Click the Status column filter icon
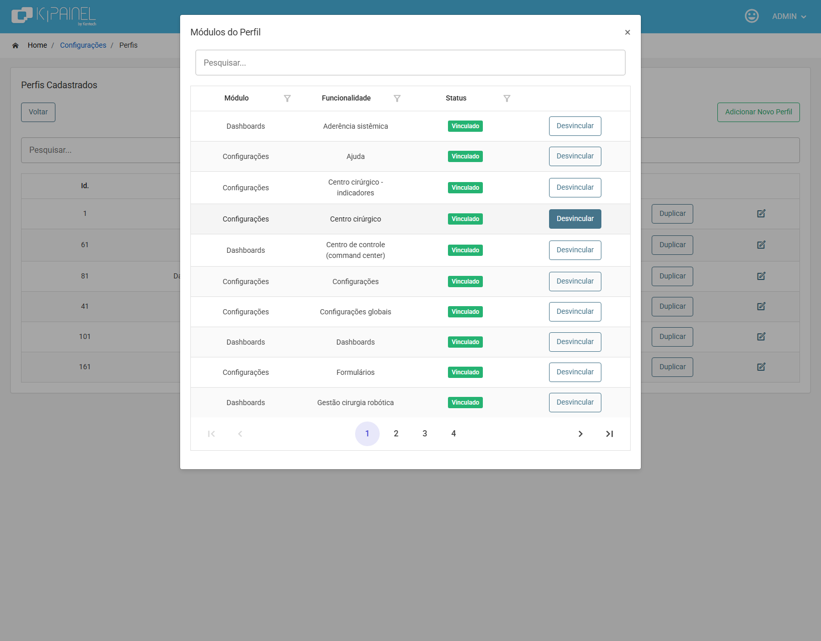This screenshot has height=641, width=821. tap(507, 98)
